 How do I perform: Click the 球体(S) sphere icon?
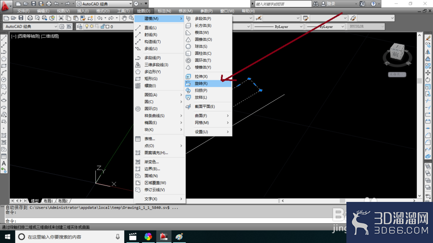[188, 46]
